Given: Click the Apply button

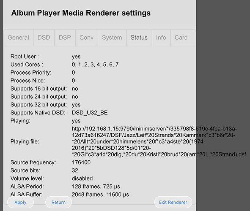Looking at the screenshot, I should point(20,202).
